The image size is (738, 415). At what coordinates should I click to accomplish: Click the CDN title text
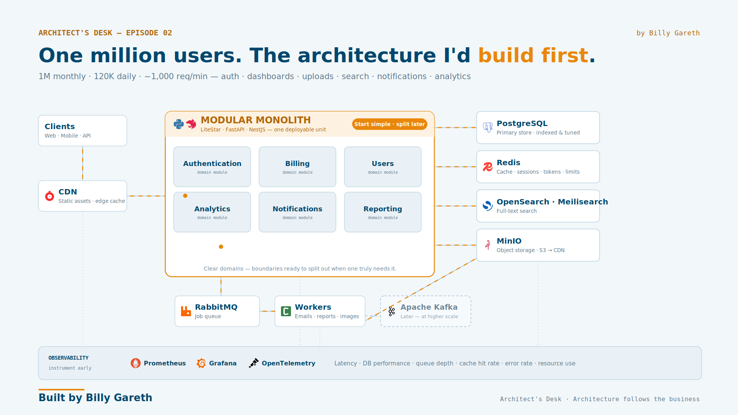tap(68, 192)
